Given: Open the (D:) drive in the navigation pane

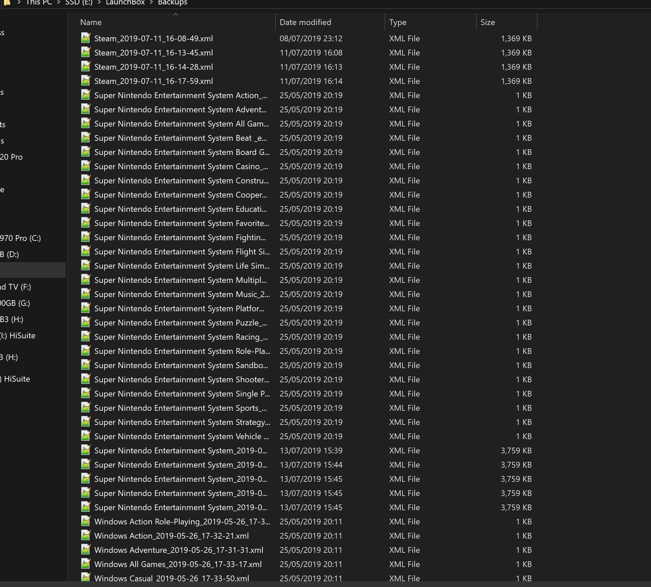Looking at the screenshot, I should 9,254.
